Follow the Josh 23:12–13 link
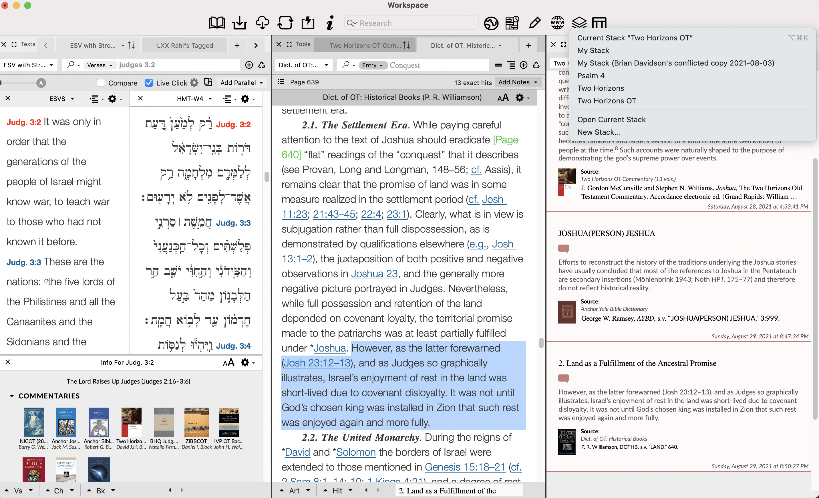Viewport: 819px width, 498px height. pos(317,363)
